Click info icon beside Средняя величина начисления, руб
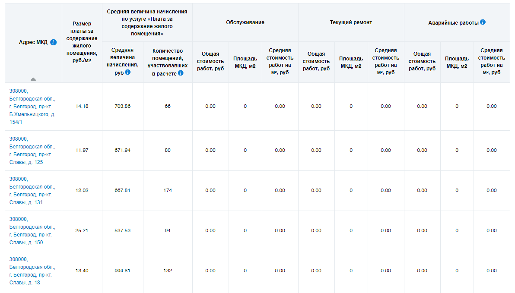Screen dimensions: 515x293 pos(128,72)
